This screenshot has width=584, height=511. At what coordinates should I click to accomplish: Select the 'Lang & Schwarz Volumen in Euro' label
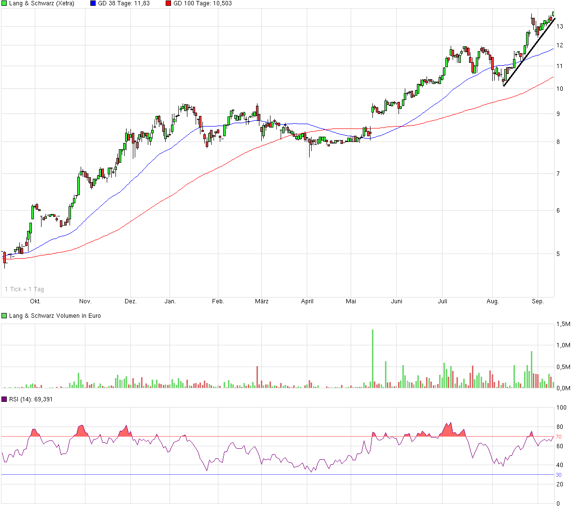55,316
